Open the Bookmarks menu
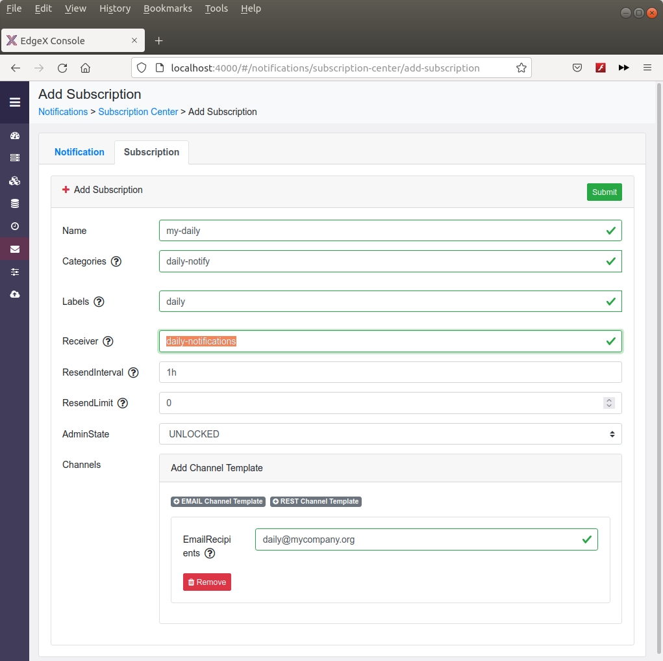 [x=168, y=8]
